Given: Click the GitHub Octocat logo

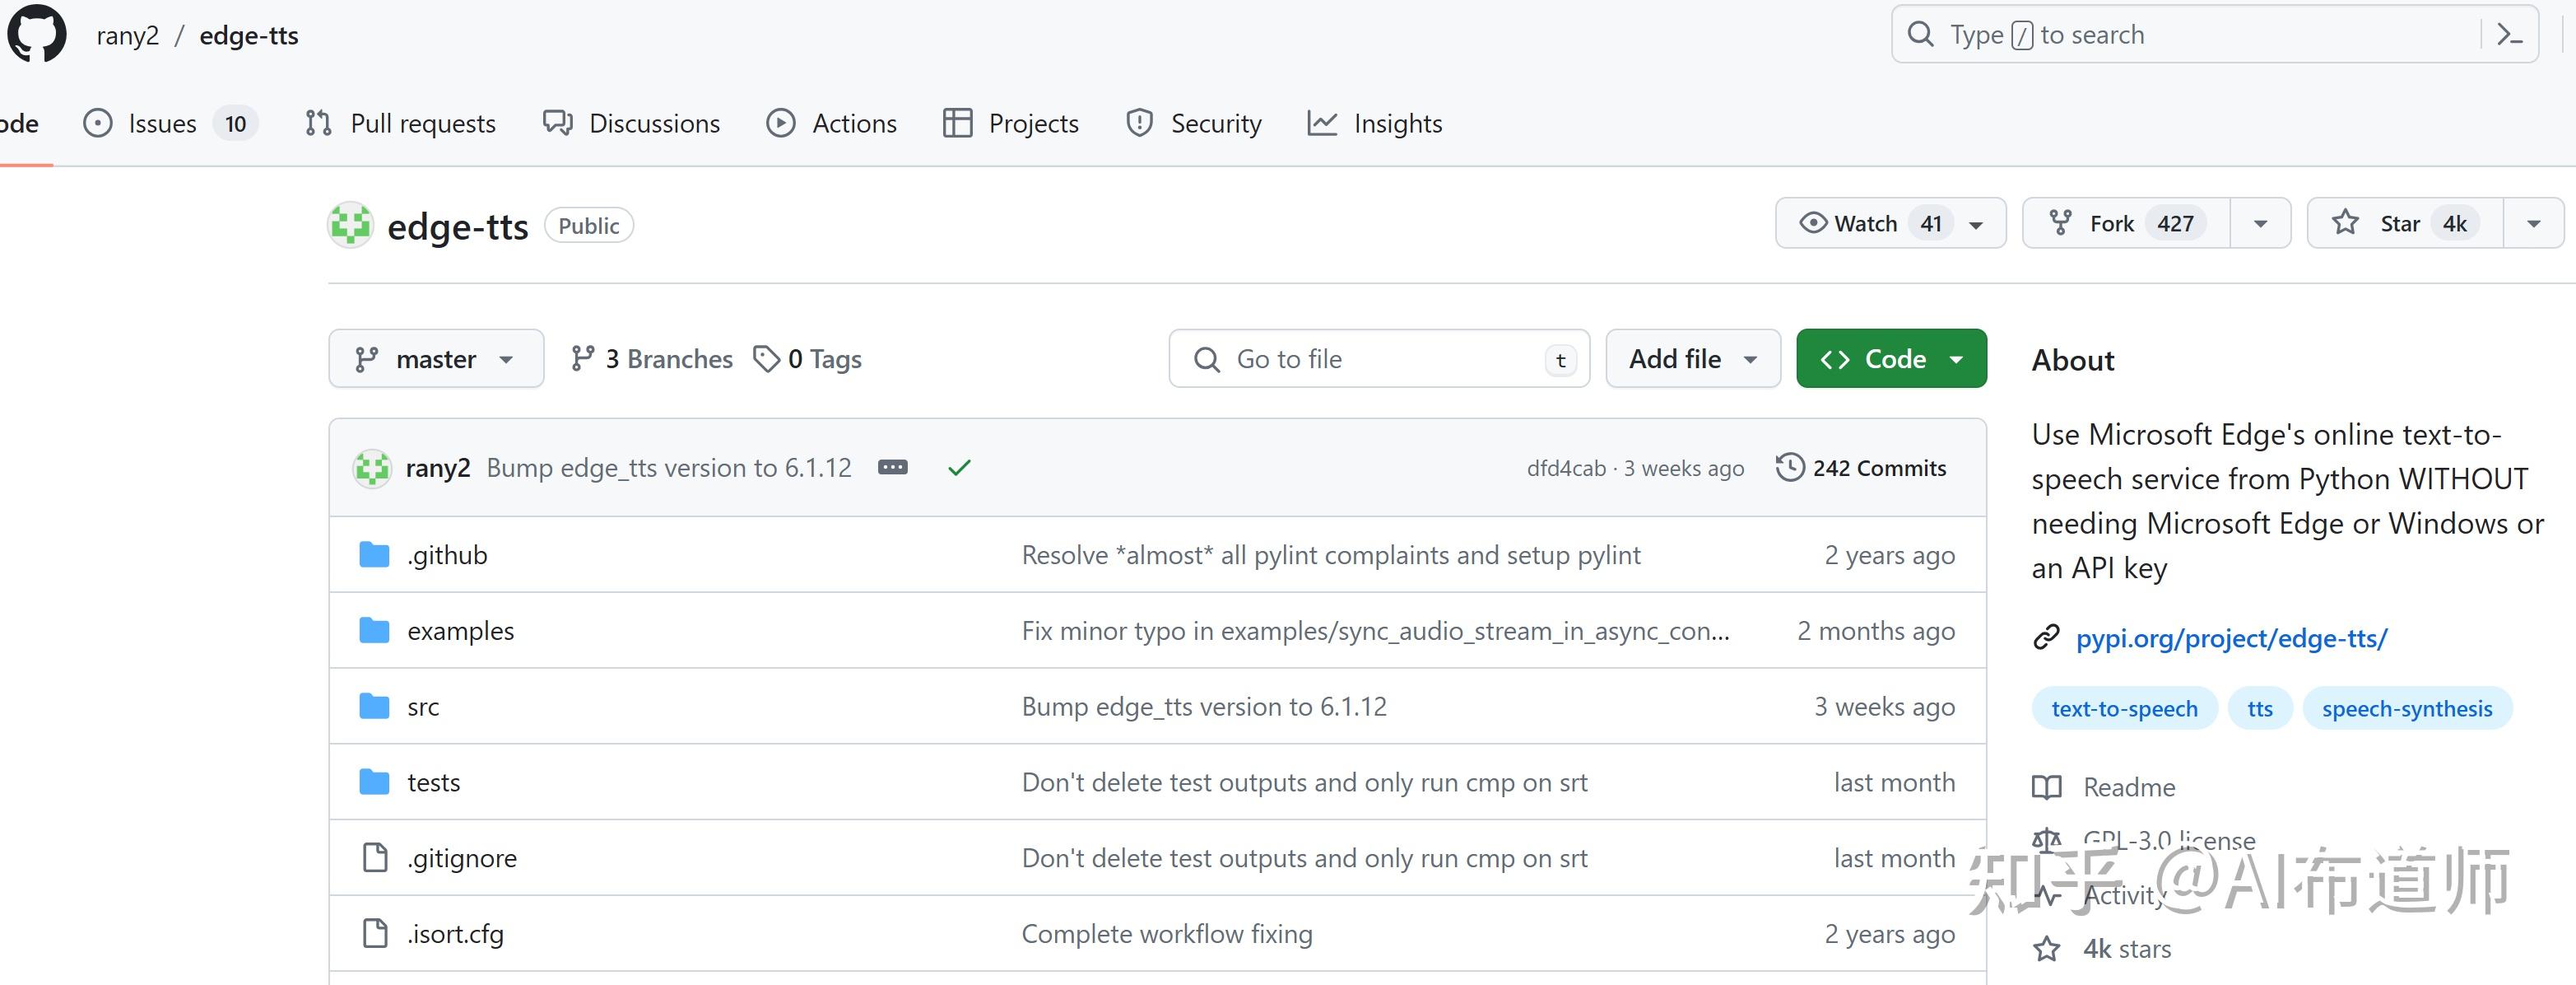Looking at the screenshot, I should pos(37,34).
